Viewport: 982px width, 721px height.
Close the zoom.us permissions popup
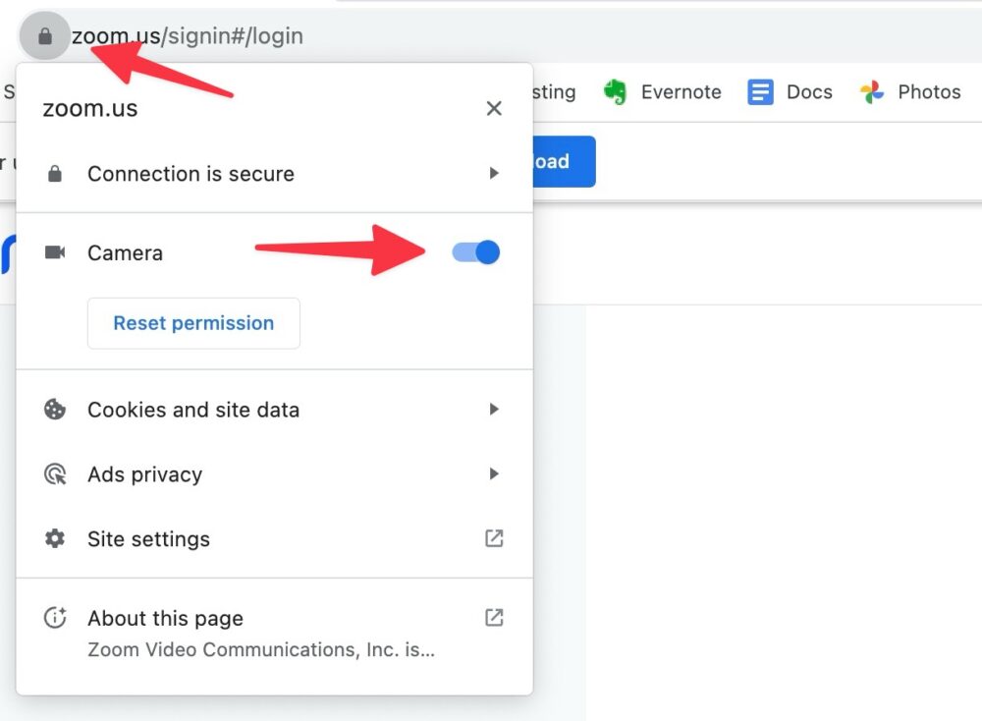[494, 108]
